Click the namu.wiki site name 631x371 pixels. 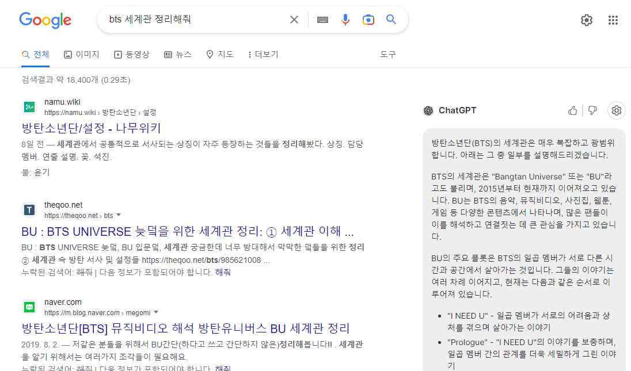click(x=62, y=102)
